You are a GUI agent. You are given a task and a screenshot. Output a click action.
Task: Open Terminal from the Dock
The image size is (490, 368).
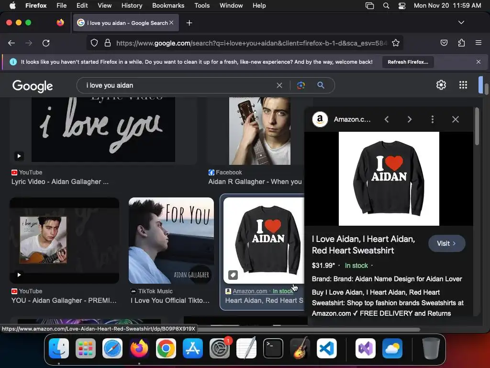[x=273, y=348]
